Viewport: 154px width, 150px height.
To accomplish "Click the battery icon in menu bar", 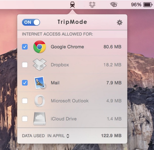I will click(x=148, y=5).
